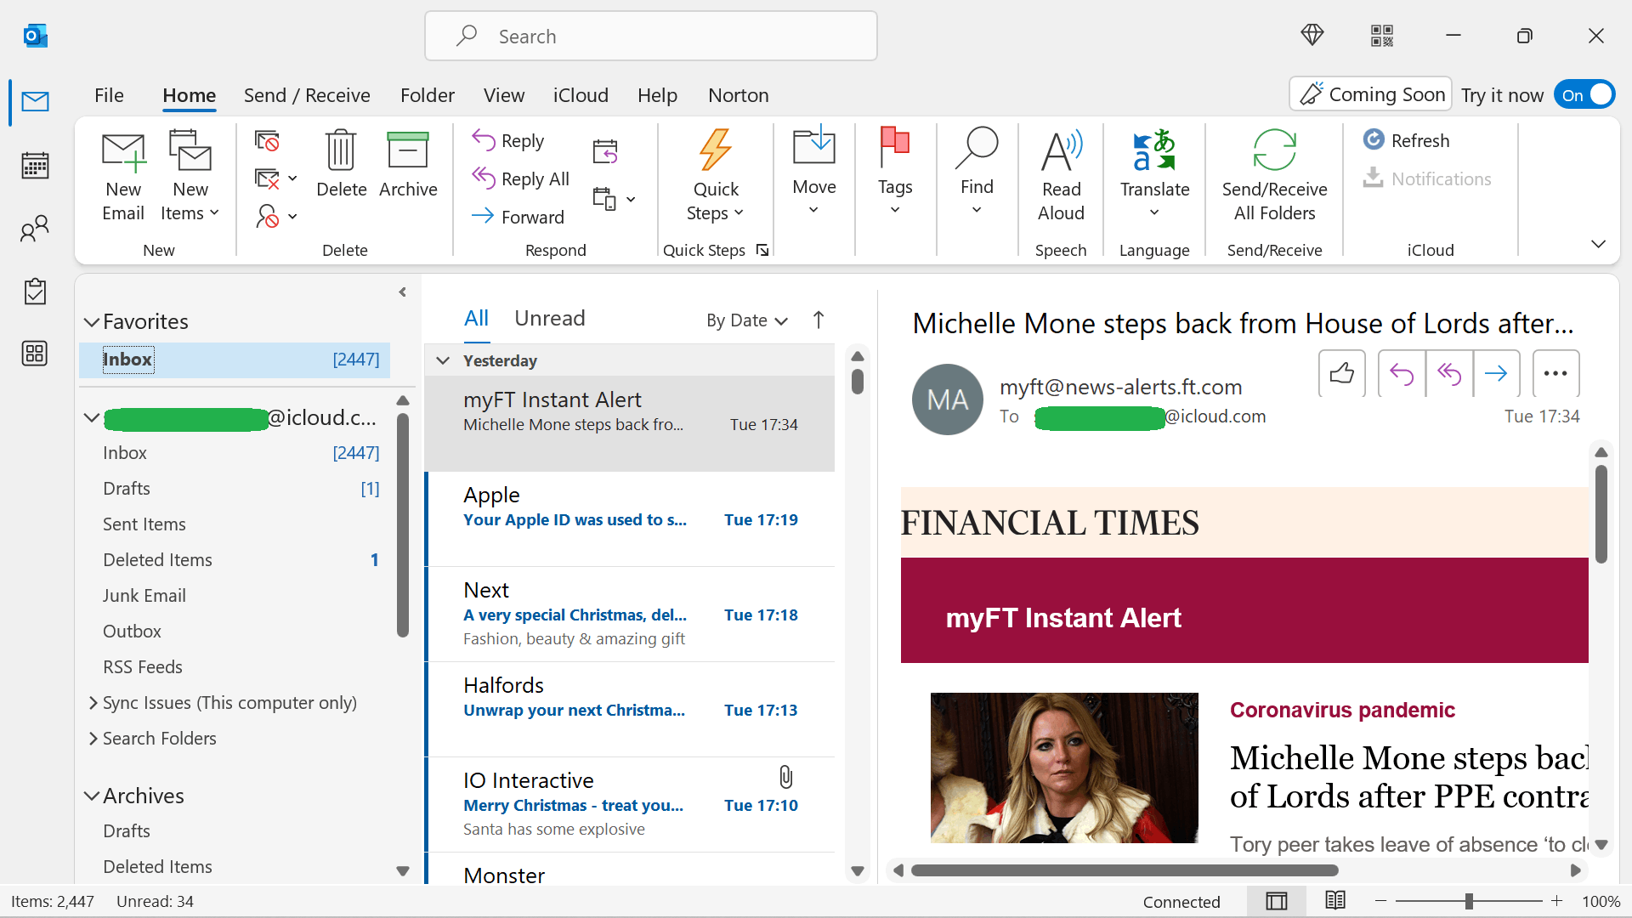Show Unread messages filter
1632x918 pixels.
point(550,319)
